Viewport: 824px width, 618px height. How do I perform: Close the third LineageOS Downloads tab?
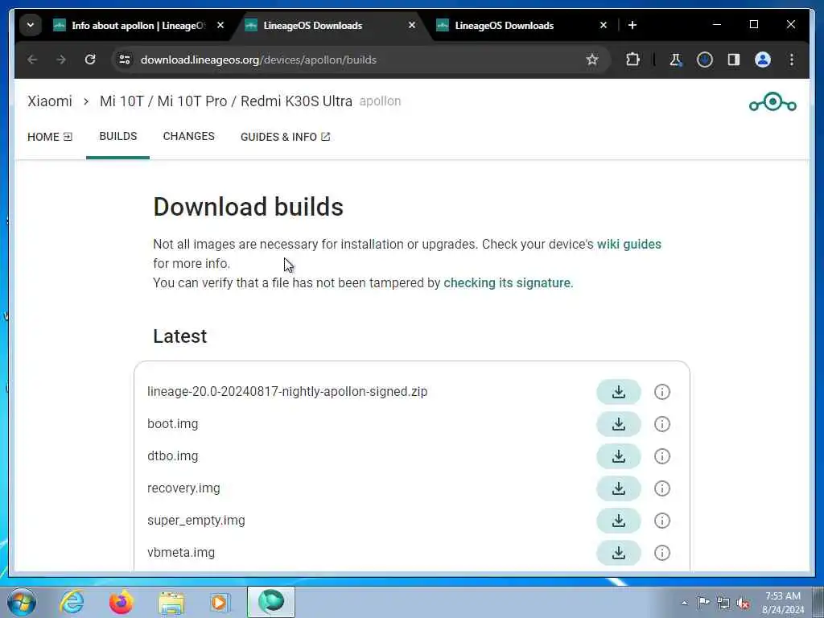pos(604,25)
